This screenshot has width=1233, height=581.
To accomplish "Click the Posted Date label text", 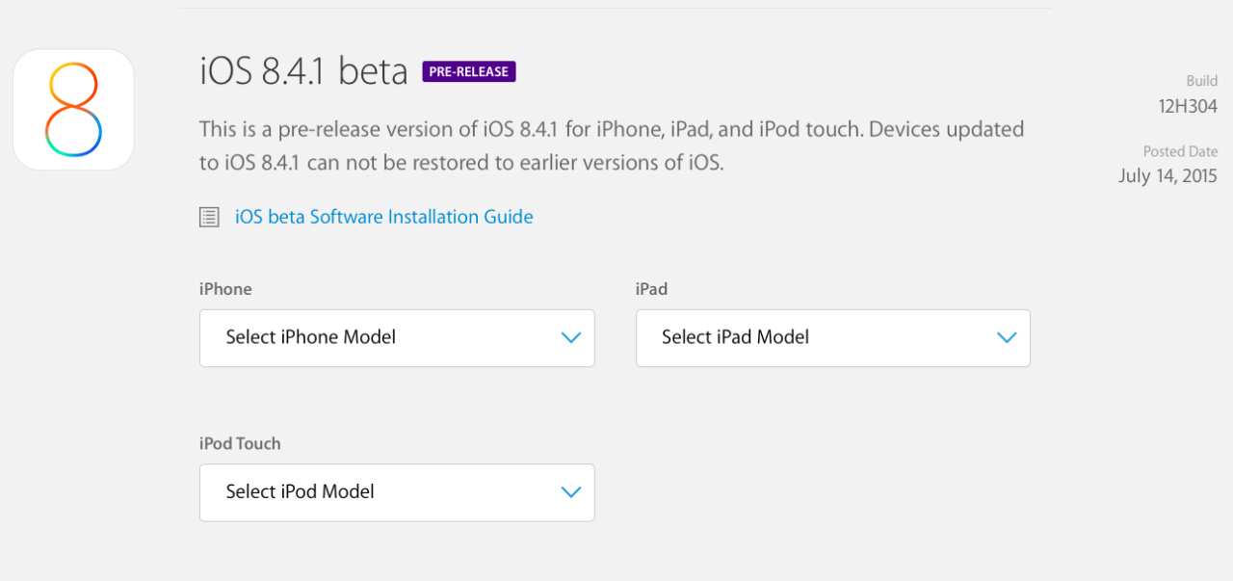I will point(1180,151).
